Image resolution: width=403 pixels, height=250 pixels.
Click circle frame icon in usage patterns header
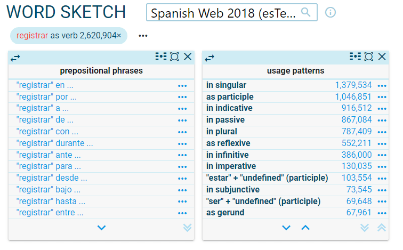pos(369,57)
